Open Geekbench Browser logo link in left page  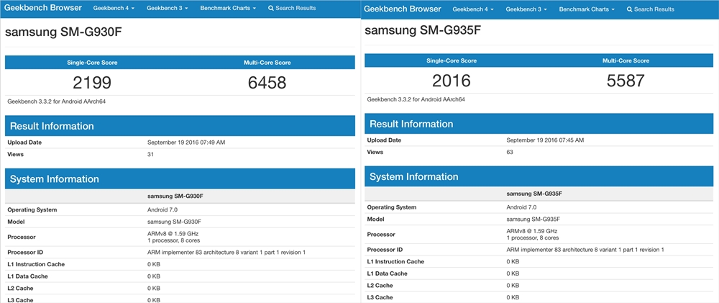[43, 8]
